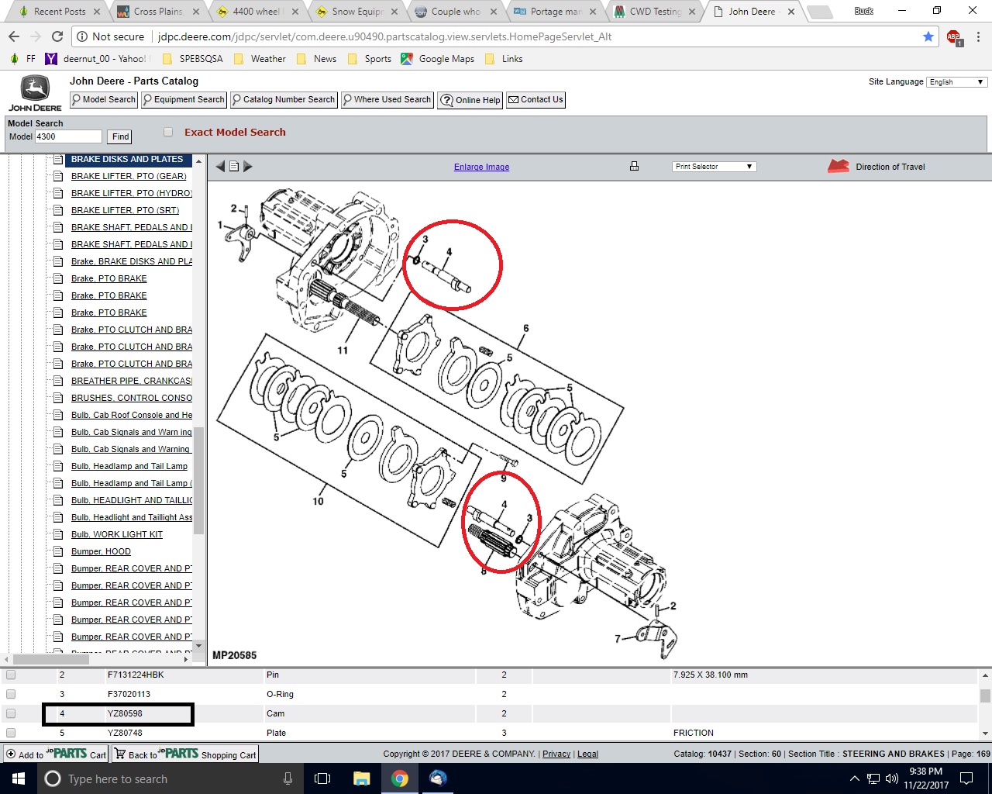Open File Explorer from taskbar

point(361,778)
